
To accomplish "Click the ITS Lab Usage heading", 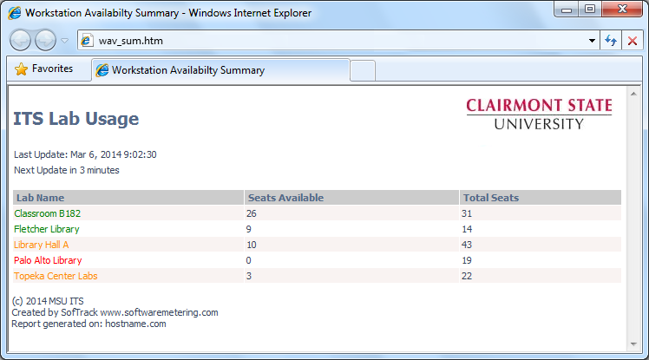I will pos(76,119).
